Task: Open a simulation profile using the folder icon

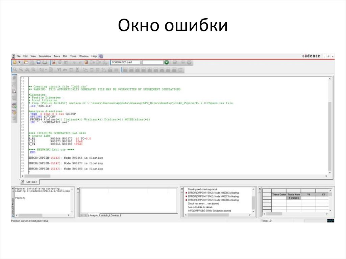Action: coord(25,62)
